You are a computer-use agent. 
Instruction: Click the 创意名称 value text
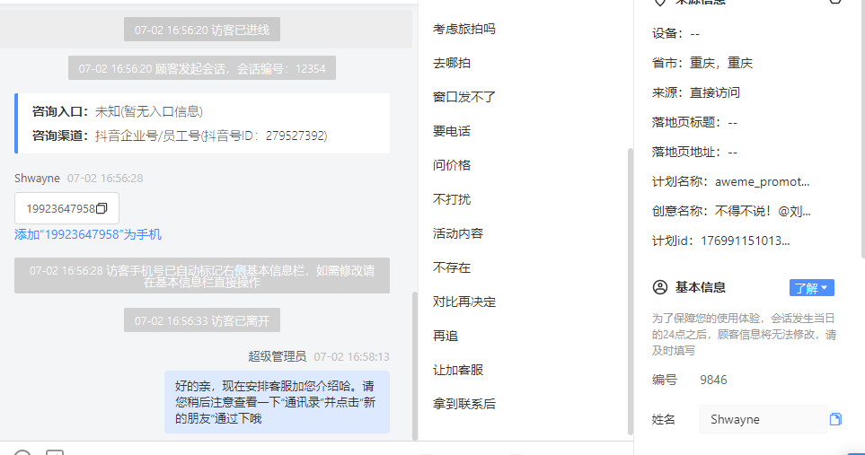coord(763,211)
